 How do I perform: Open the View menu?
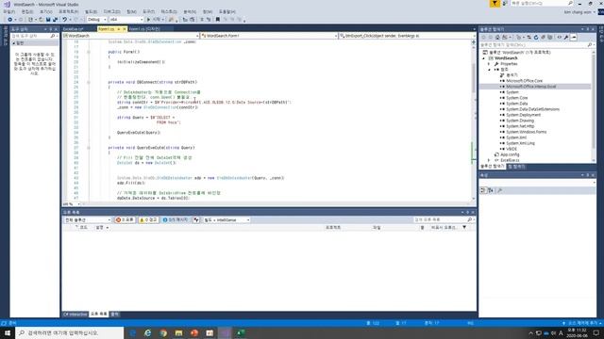45,12
